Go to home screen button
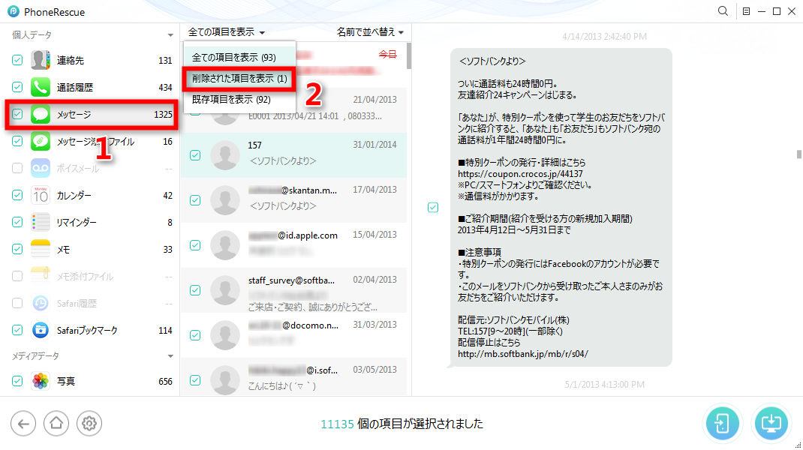The height and width of the screenshot is (450, 803). (56, 424)
